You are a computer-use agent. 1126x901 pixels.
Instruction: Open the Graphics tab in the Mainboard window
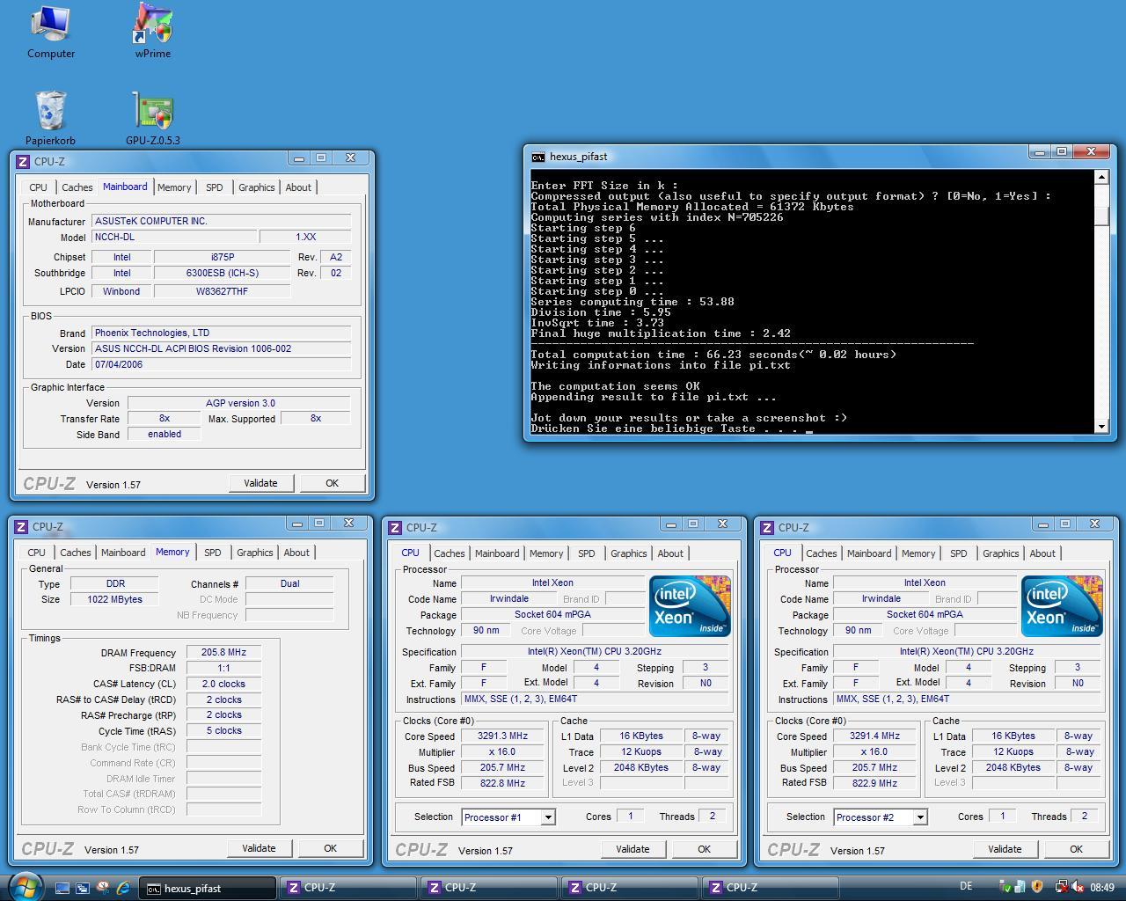pos(256,187)
